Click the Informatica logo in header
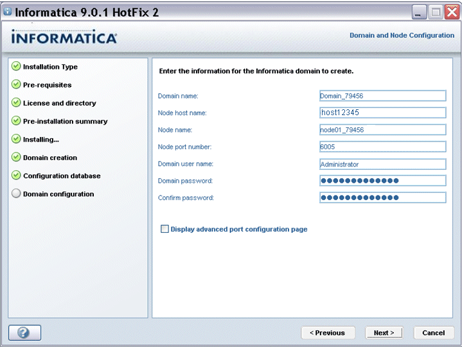The image size is (462, 348). (x=64, y=37)
